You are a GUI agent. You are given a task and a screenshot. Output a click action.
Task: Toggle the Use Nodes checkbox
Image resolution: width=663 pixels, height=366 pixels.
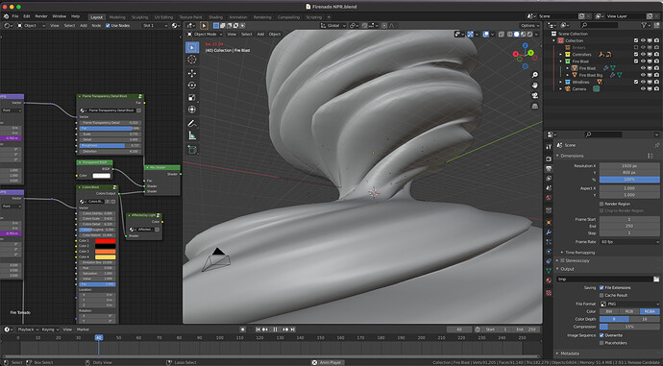[x=108, y=26]
